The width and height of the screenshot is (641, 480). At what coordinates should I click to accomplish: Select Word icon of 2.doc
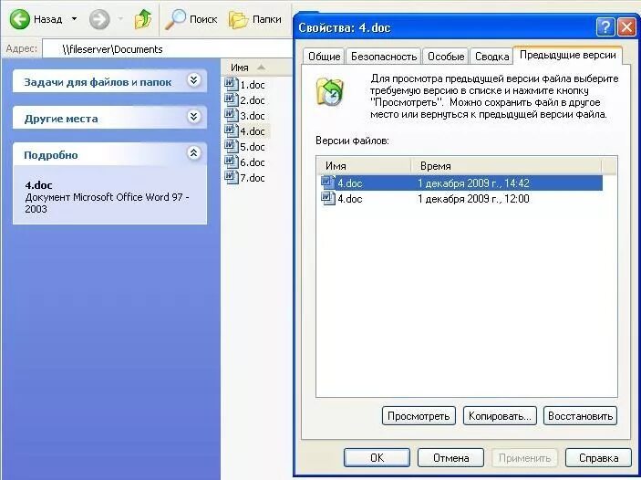point(231,99)
